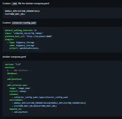The height and width of the screenshot is (119, 122).
Task: Click the default_pulling_interval: 10 line
Action: point(21,30)
